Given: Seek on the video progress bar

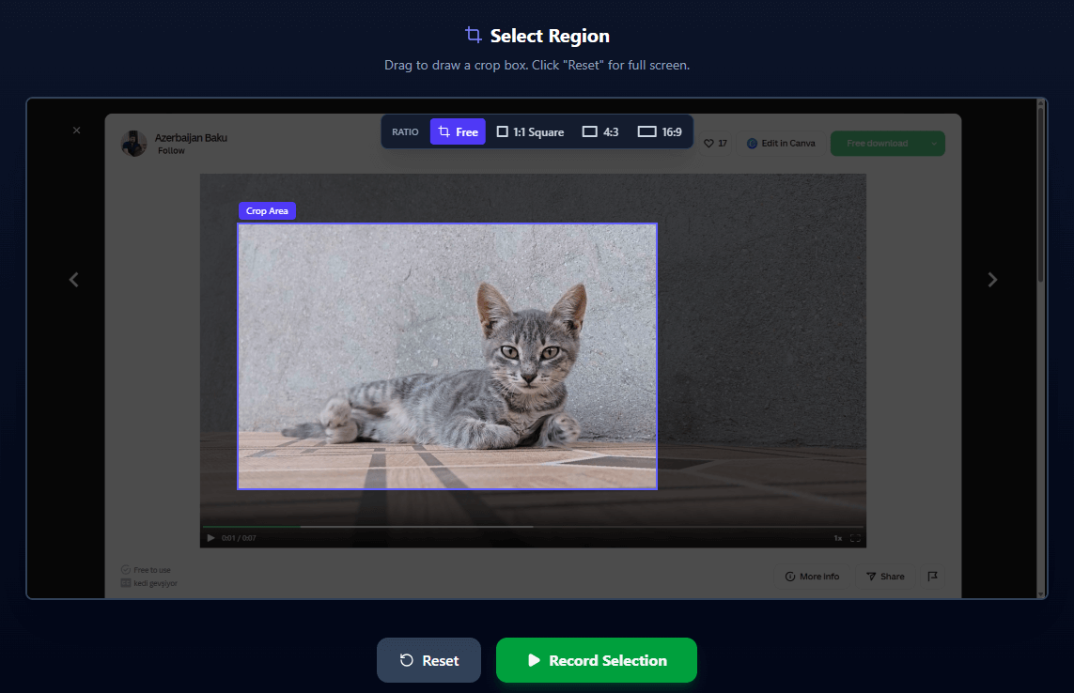Looking at the screenshot, I should (534, 527).
